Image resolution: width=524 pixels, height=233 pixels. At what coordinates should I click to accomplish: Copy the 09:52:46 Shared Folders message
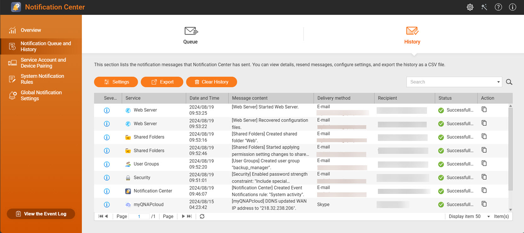coord(484,150)
